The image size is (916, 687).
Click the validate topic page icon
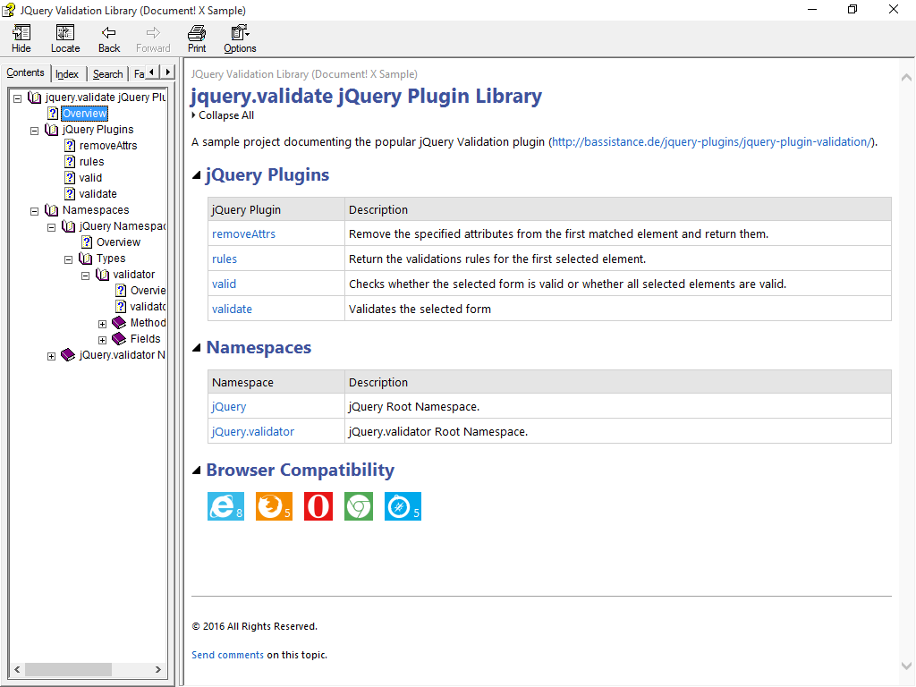pos(70,193)
